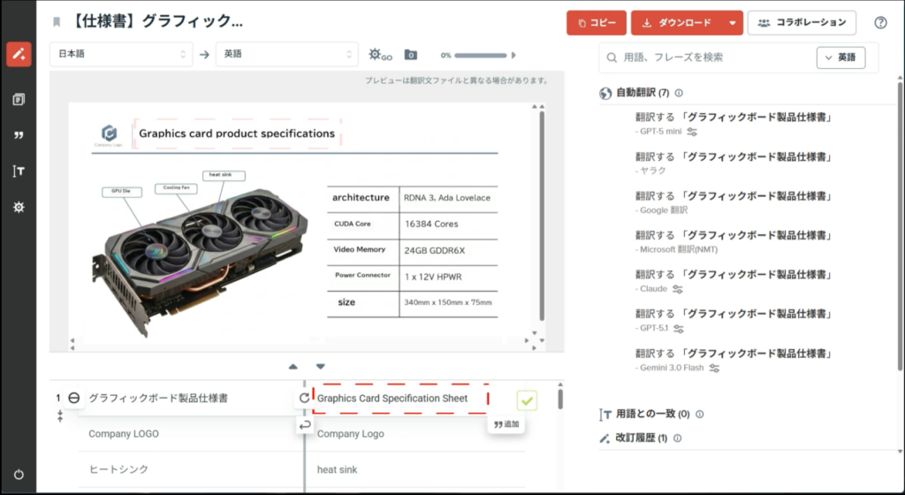Select the Claude translation suggestion
The width and height of the screenshot is (905, 495).
(x=734, y=274)
